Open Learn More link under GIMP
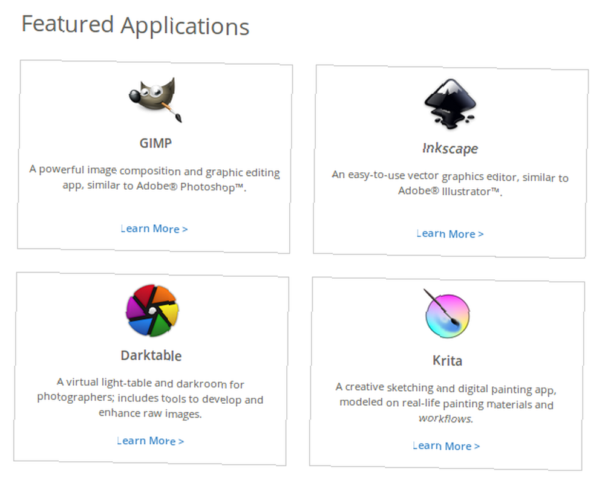The width and height of the screenshot is (605, 486). [154, 228]
